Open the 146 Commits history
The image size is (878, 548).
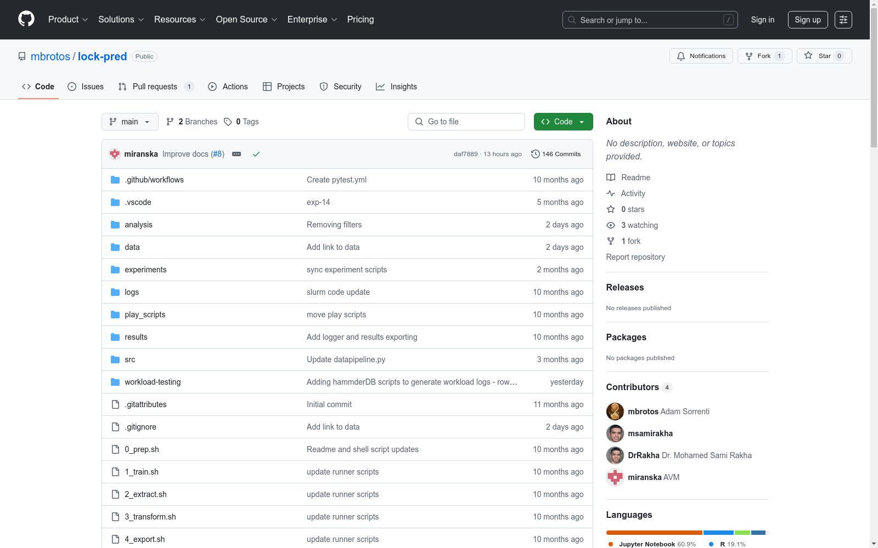[x=556, y=154]
